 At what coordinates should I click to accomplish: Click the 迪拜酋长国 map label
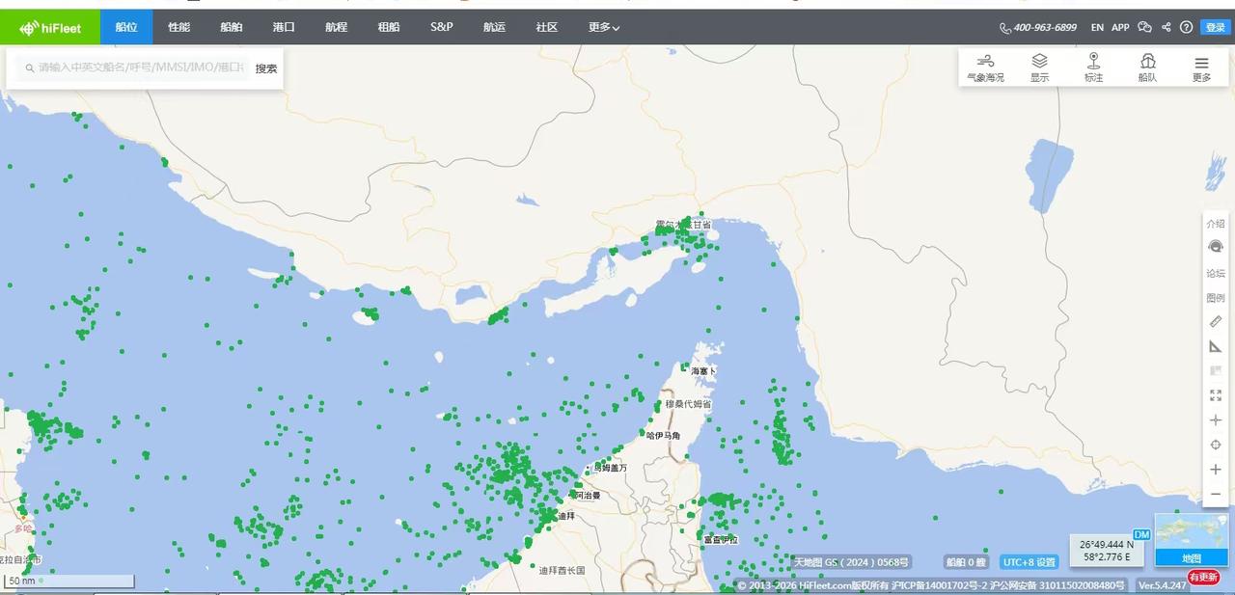[x=562, y=571]
